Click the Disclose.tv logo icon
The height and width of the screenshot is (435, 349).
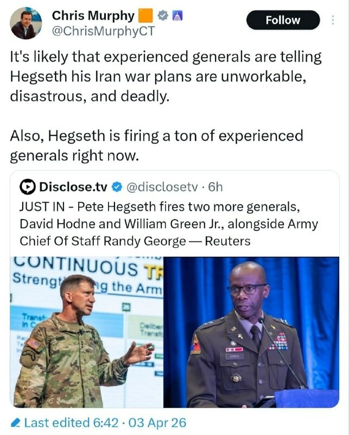point(27,187)
